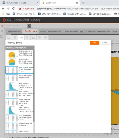
Task: Click the Close button in Analytic Setup
Action: (105, 43)
